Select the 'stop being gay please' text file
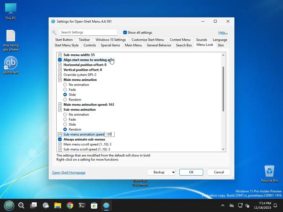Screen dimensions: 283x212 coord(11,41)
